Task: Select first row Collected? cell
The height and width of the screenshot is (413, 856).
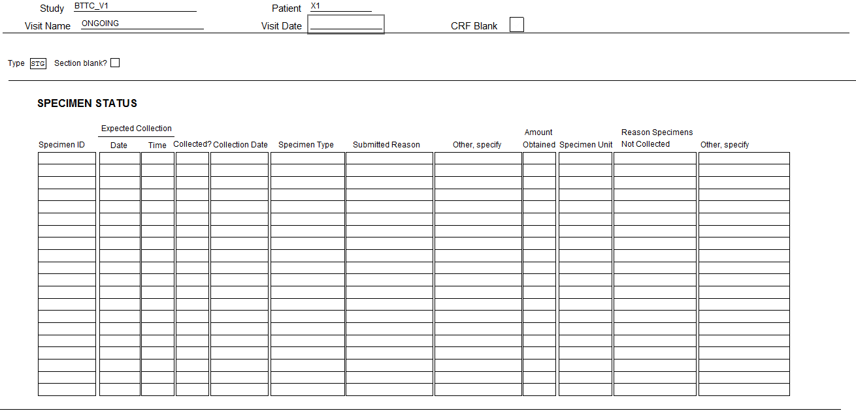Action: coord(192,158)
